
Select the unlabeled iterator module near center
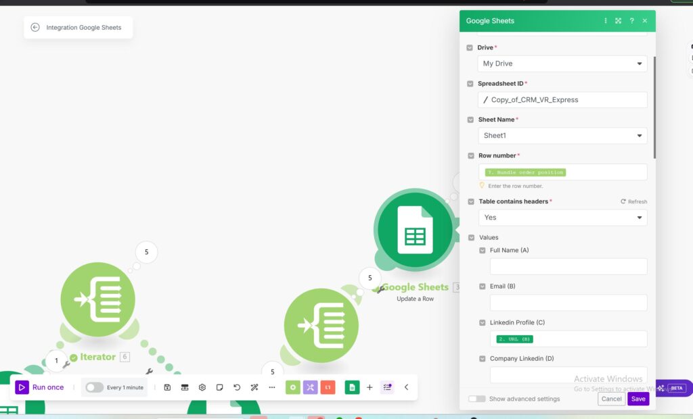point(321,325)
